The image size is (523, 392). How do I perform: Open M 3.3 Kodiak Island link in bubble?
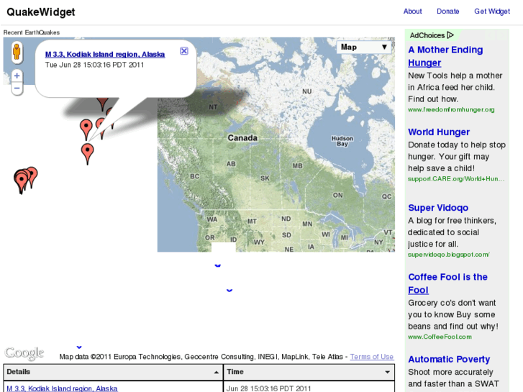[x=105, y=55]
